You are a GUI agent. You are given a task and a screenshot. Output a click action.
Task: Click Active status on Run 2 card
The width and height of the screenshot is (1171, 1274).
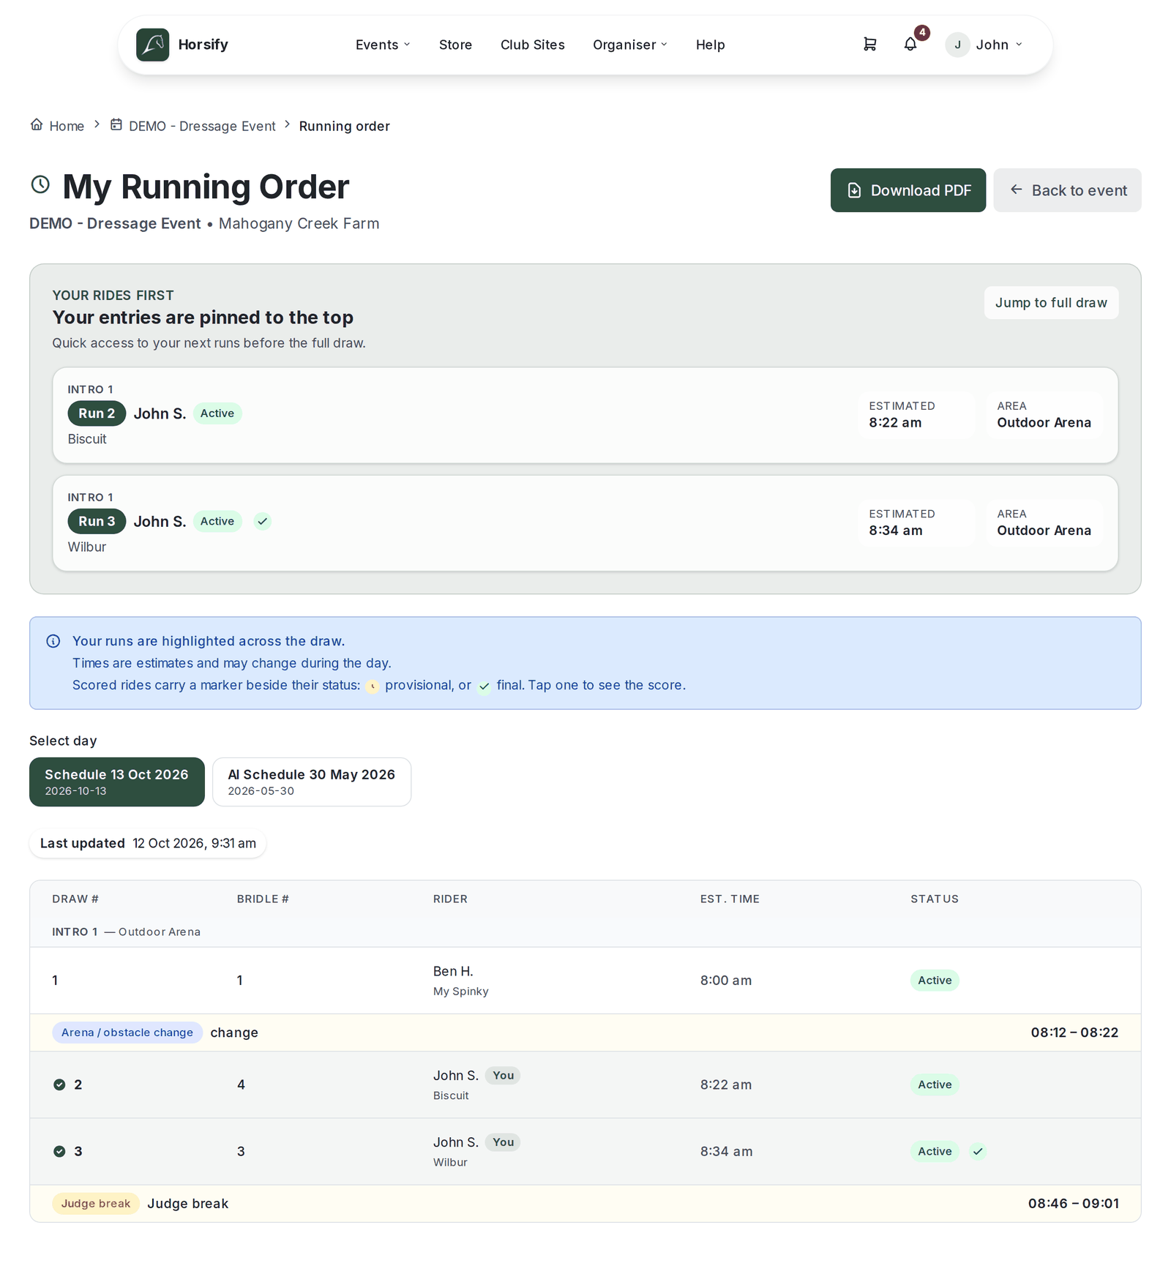coord(217,413)
